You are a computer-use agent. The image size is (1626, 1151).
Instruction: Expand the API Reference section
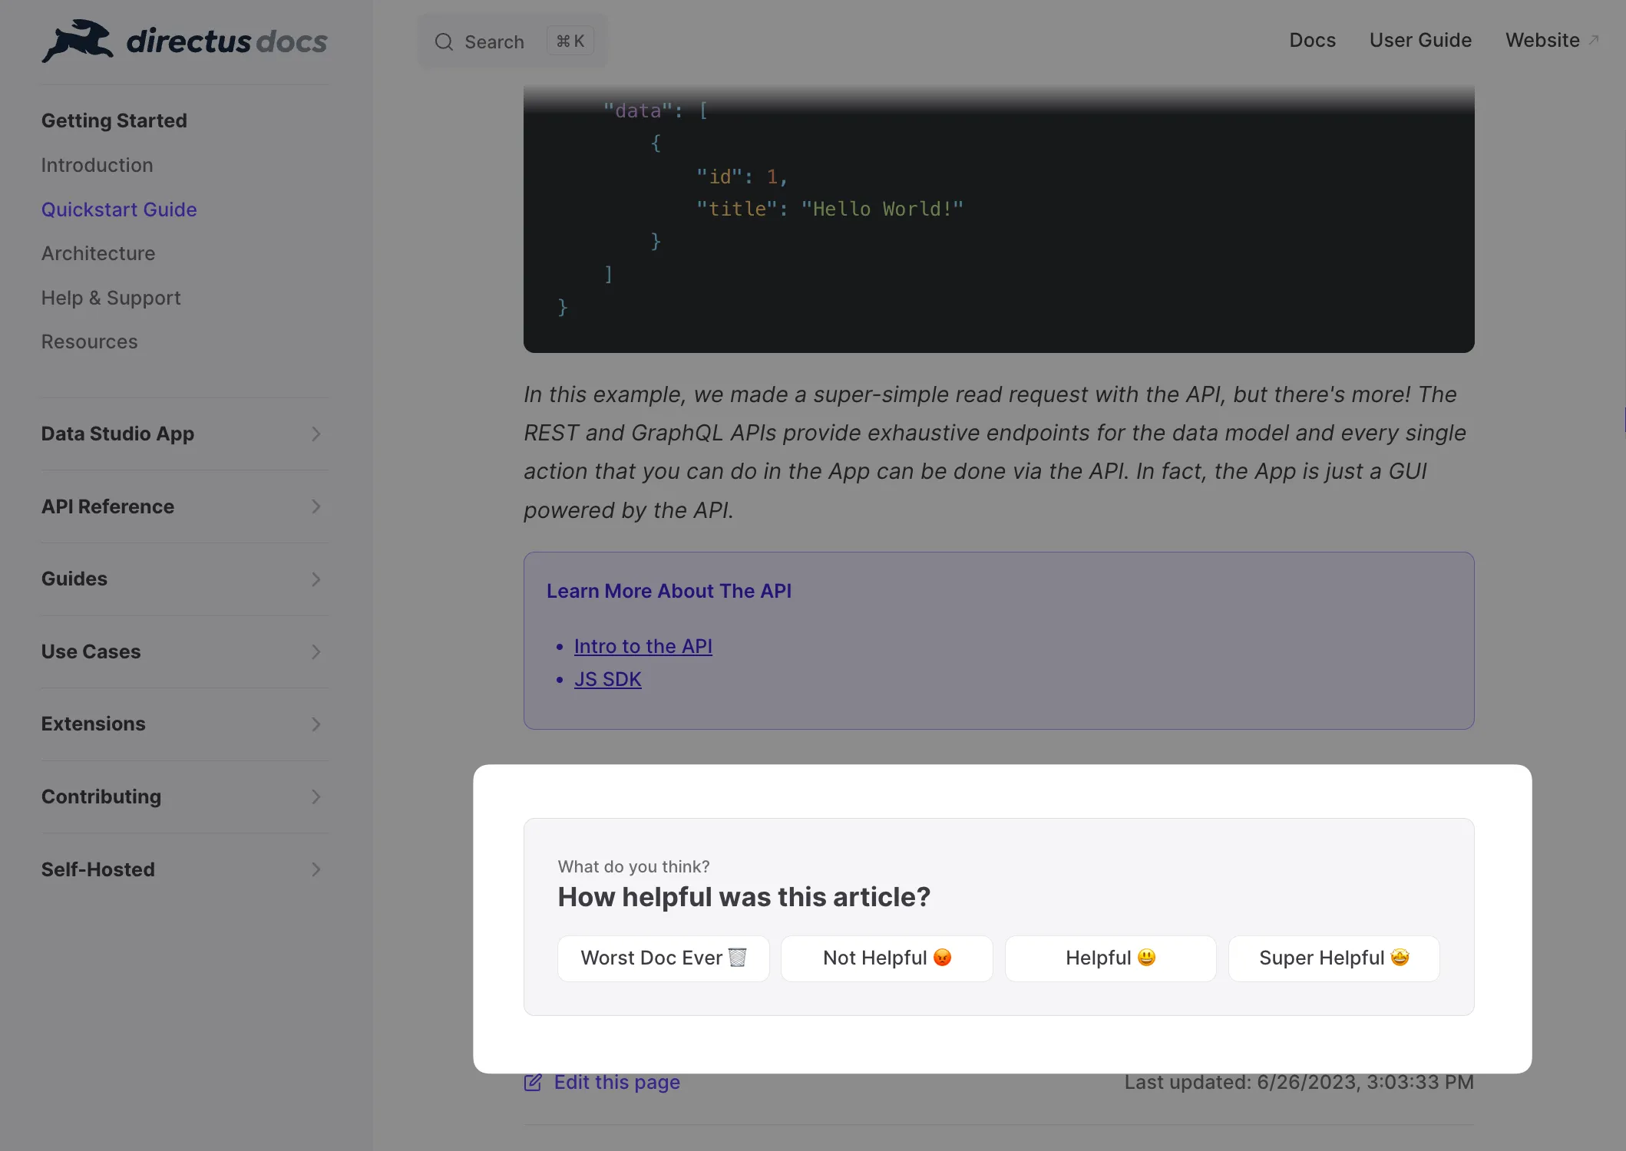(316, 506)
